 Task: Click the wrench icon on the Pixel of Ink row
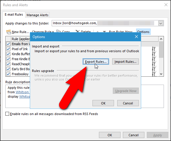tap(154, 49)
